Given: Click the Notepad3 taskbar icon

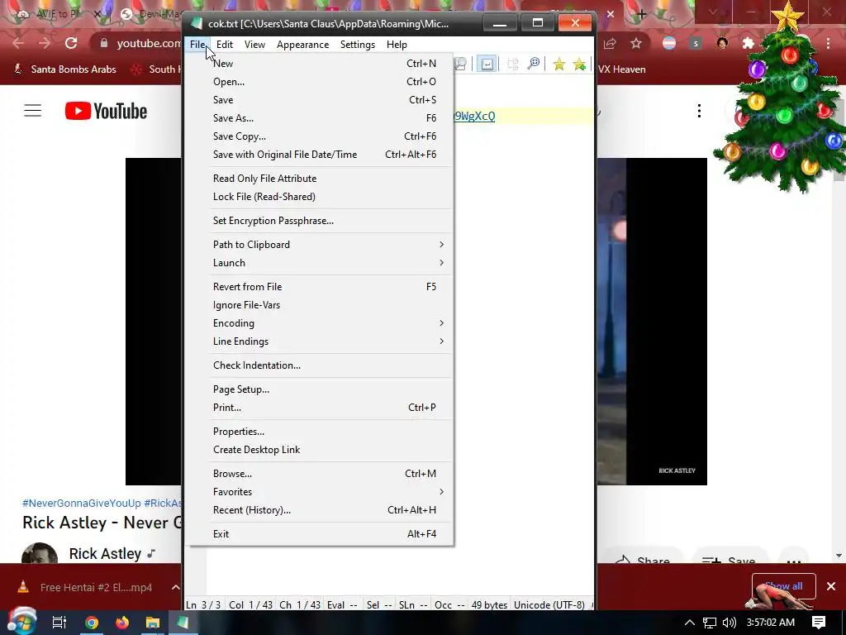Looking at the screenshot, I should [183, 623].
